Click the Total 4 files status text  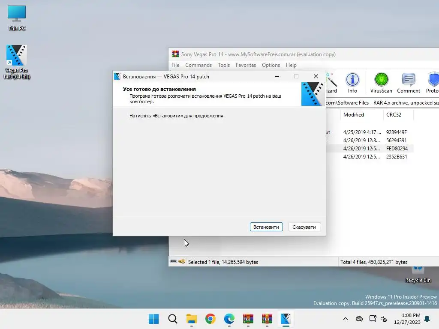(x=374, y=262)
